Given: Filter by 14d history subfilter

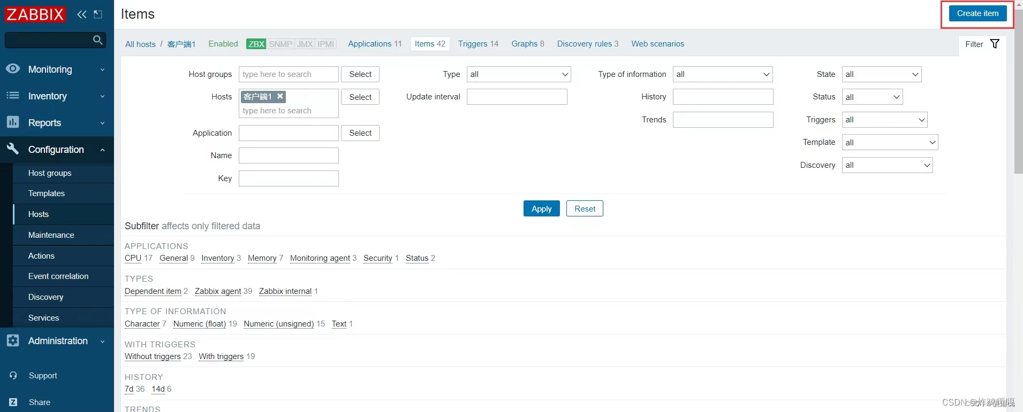Looking at the screenshot, I should pos(158,389).
